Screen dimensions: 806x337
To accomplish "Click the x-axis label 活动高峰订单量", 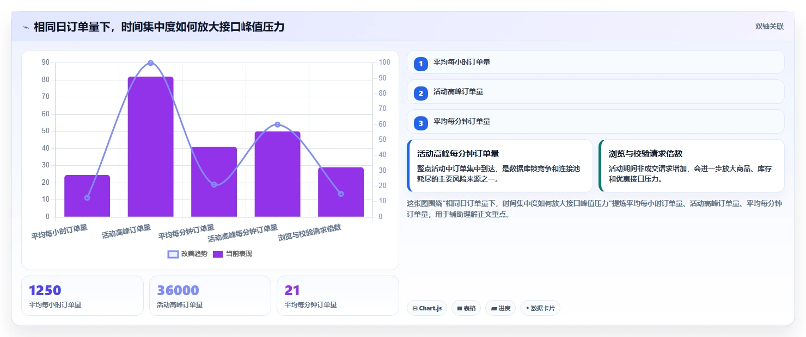I will (126, 232).
